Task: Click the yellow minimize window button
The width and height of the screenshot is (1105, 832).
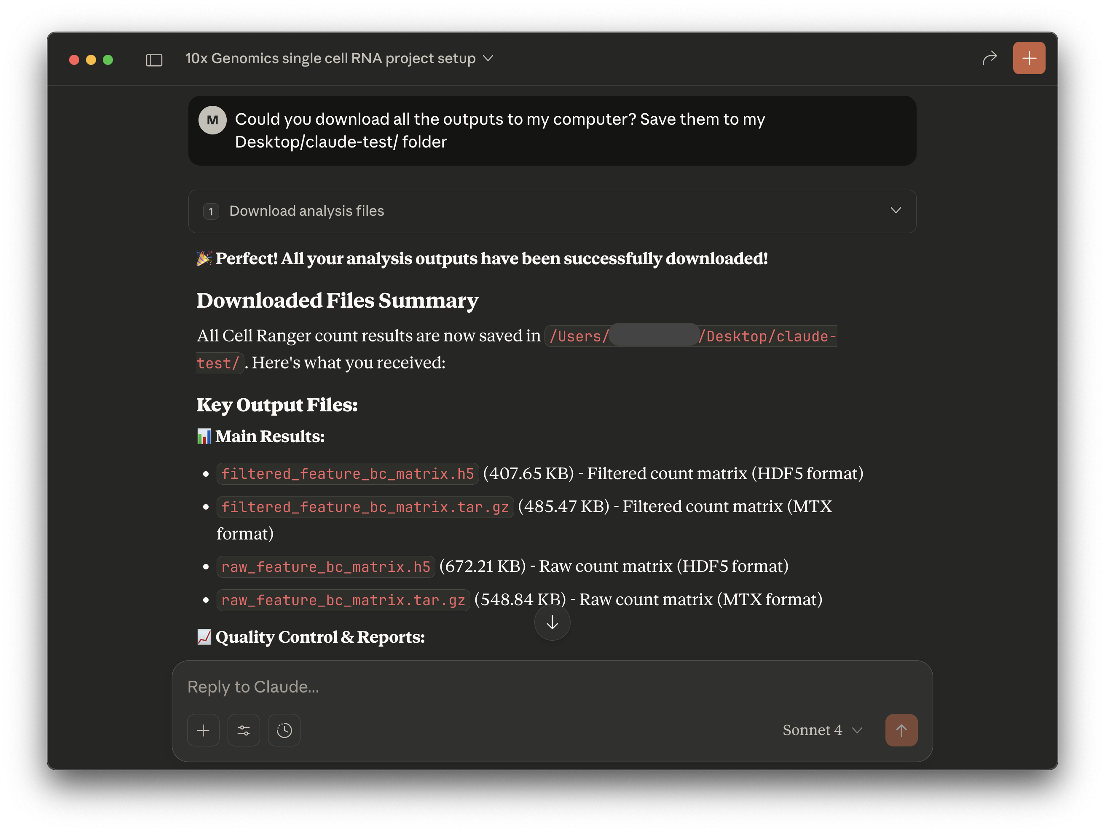Action: (x=91, y=60)
